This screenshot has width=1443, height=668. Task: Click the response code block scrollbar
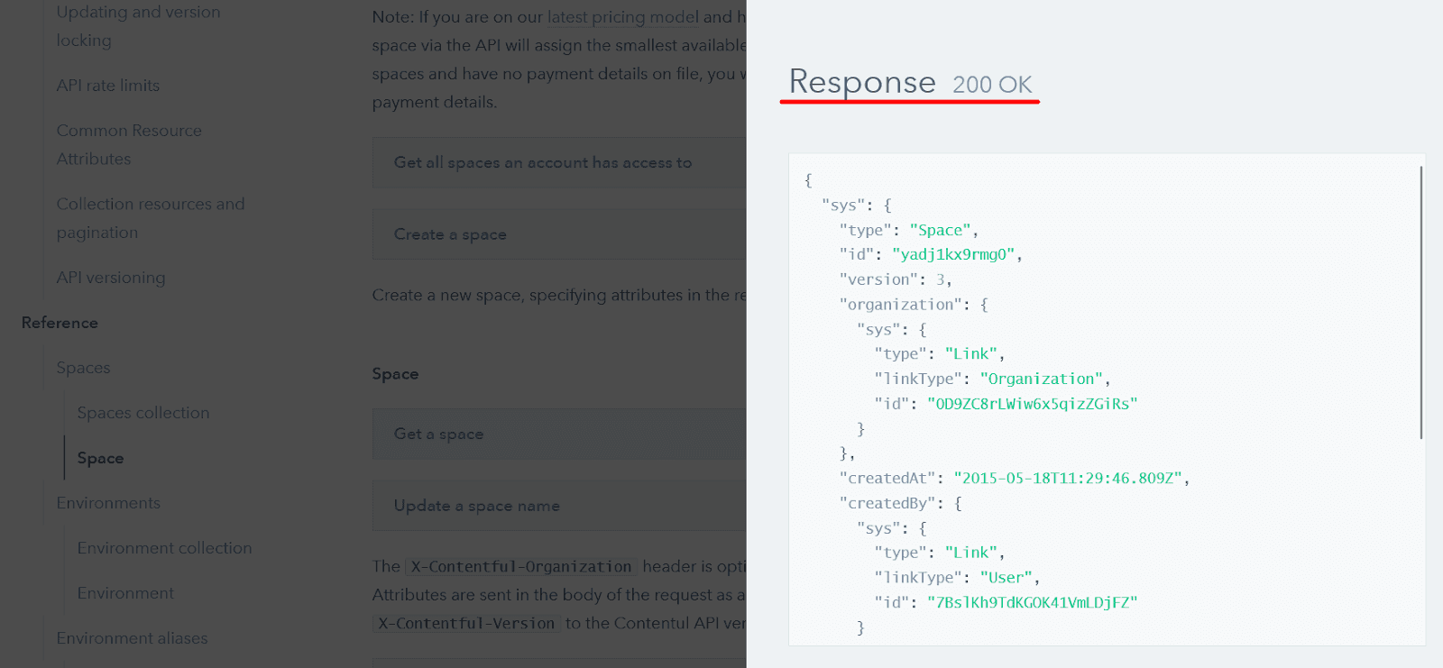pyautogui.click(x=1420, y=302)
